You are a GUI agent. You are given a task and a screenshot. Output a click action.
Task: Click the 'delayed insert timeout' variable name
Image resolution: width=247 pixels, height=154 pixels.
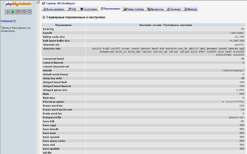(57, 86)
